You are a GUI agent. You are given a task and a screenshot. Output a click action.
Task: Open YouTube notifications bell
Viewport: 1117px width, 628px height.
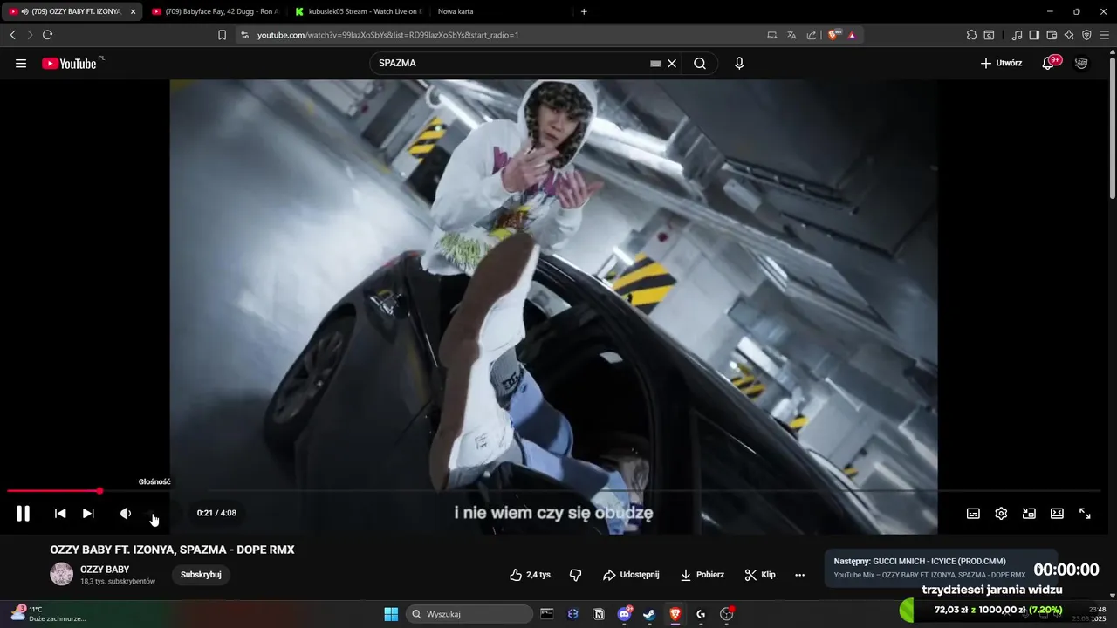[1048, 64]
